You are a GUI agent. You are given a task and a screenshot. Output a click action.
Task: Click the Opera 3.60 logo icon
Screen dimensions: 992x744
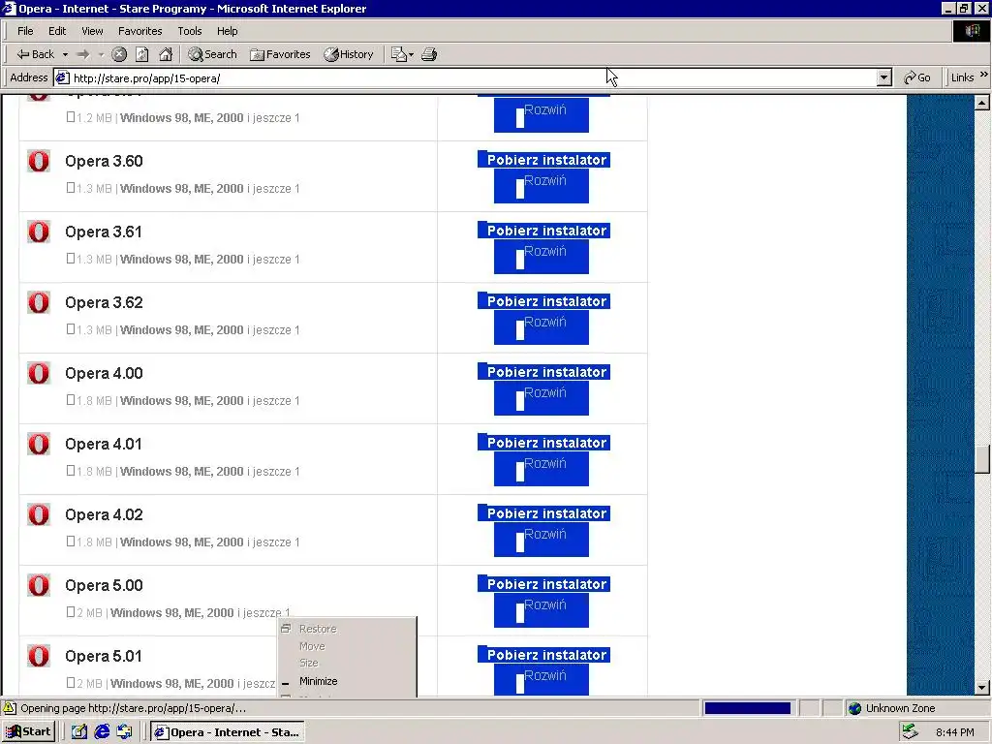pyautogui.click(x=38, y=162)
